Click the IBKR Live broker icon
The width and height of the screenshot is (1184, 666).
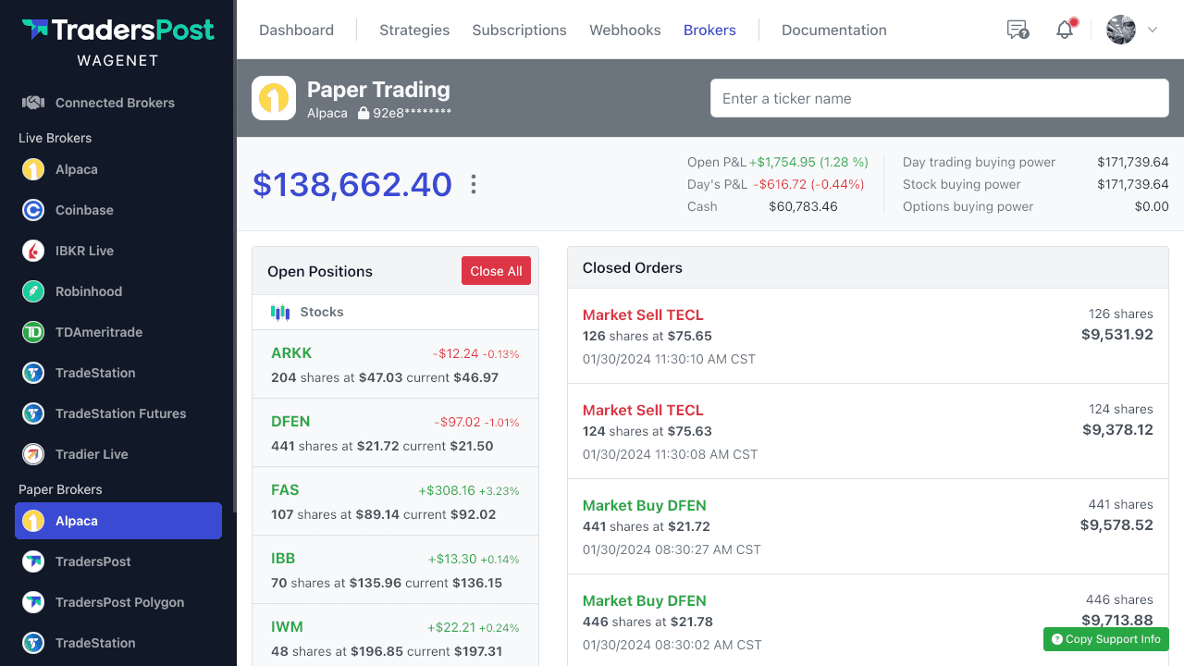tap(33, 251)
